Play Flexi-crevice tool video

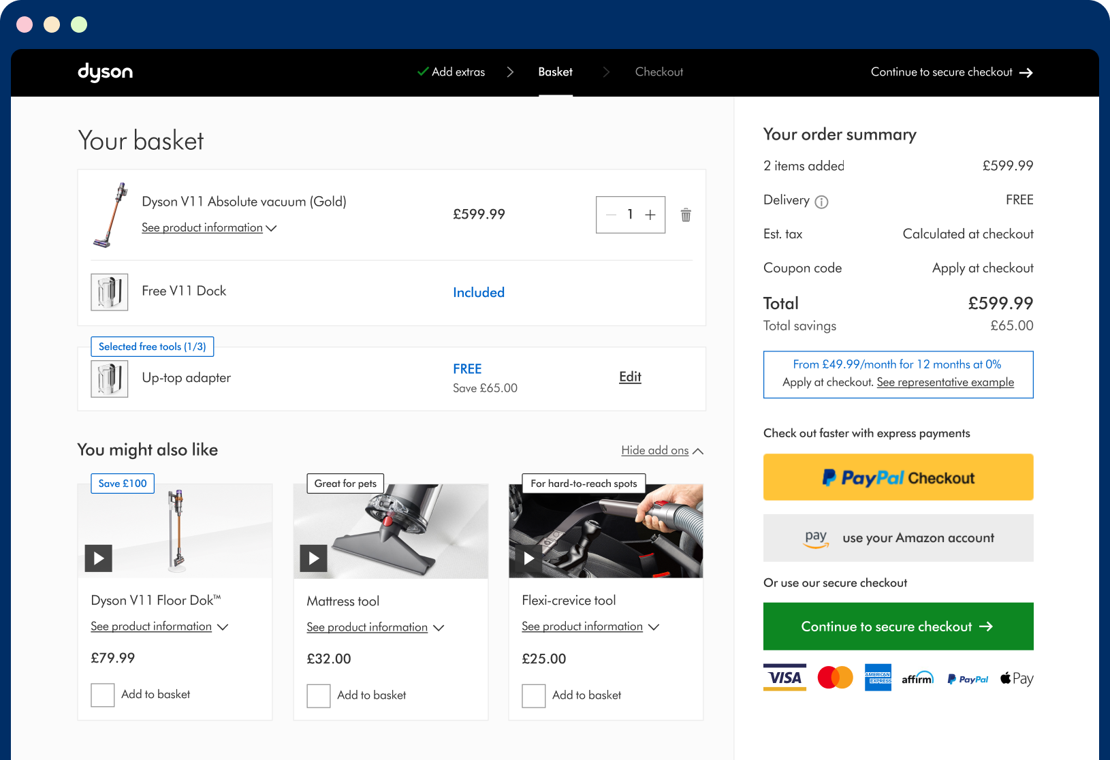(x=528, y=558)
